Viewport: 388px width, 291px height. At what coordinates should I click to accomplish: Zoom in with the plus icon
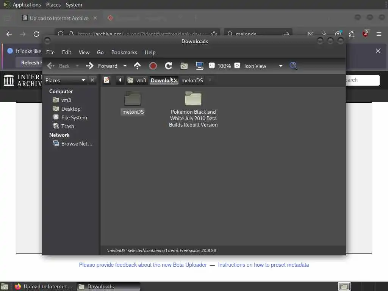(x=237, y=66)
